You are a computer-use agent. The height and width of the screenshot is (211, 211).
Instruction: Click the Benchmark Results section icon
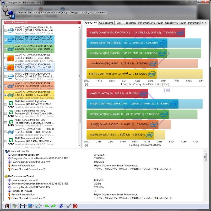pos(6,151)
